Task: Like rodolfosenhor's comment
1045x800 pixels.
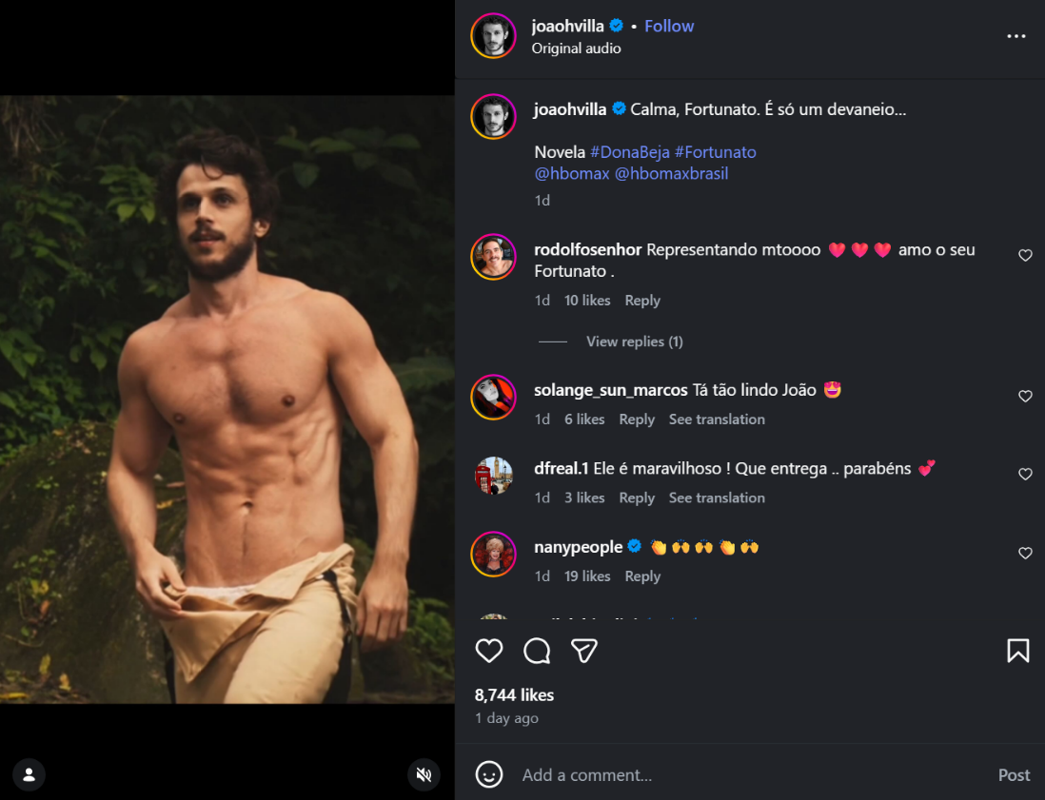Action: tap(1025, 256)
